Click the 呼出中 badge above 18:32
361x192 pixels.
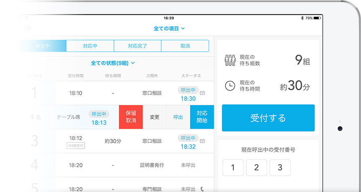(188, 138)
